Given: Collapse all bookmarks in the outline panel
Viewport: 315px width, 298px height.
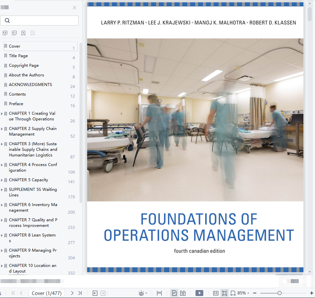Looking at the screenshot, I should click(14, 33).
